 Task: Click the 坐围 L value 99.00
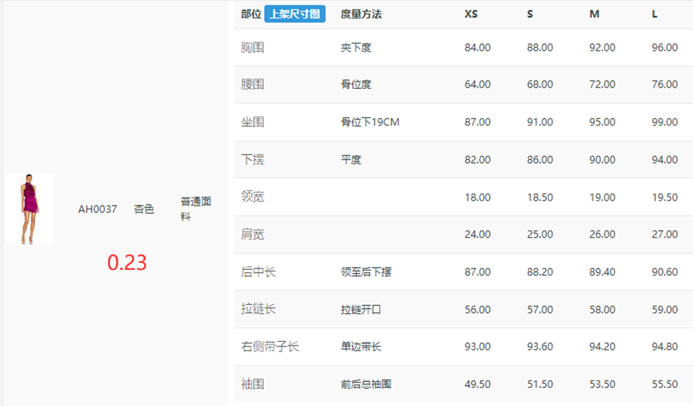tap(665, 122)
